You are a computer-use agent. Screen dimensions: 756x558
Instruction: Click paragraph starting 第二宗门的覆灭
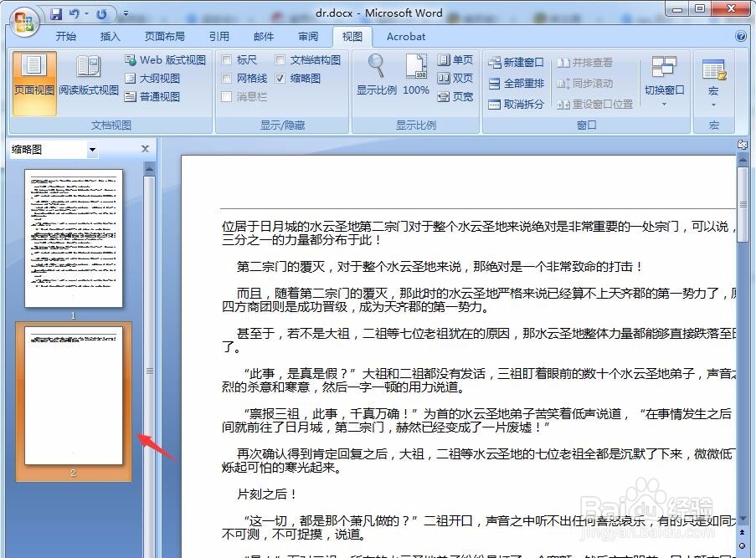point(440,267)
